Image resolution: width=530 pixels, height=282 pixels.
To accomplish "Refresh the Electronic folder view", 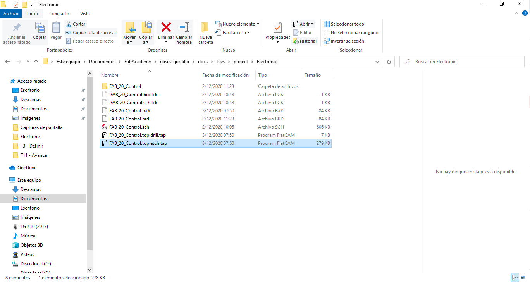I will tap(389, 62).
